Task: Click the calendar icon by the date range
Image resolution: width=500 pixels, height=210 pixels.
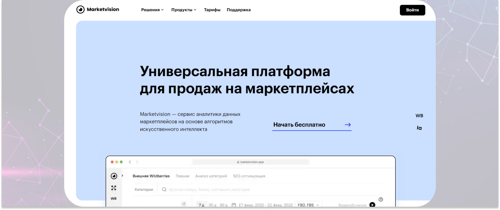Action: pos(233,205)
